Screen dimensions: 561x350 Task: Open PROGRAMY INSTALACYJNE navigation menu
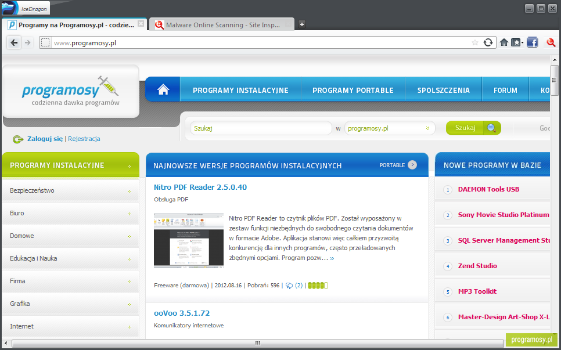pos(240,90)
